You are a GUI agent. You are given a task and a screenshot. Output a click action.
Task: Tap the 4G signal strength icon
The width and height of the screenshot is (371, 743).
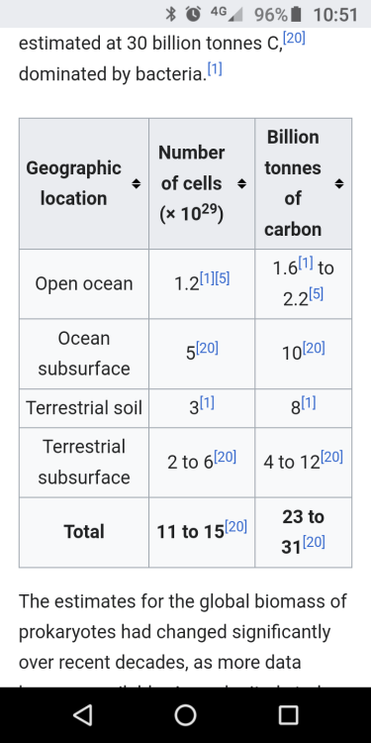(227, 14)
